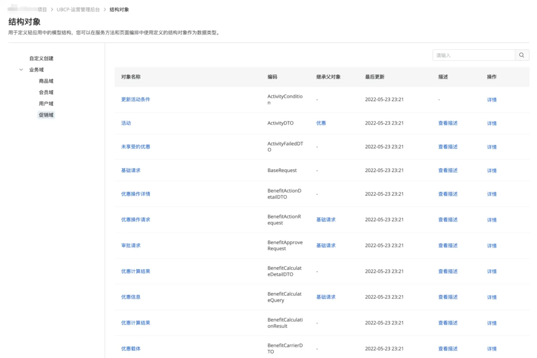Screen dimensions: 537x358
Task: Open 详情 for BenefitCarrierDTO row
Action: click(x=492, y=349)
